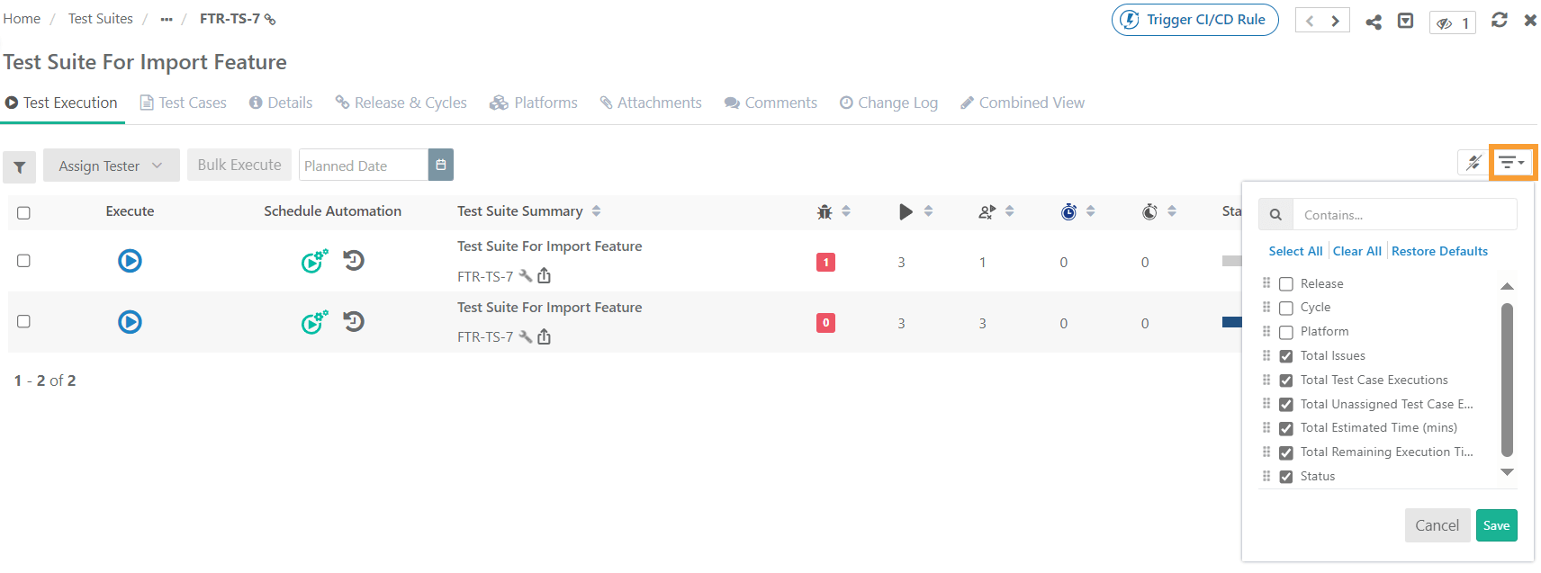
Task: Select the checkbox for the first test suite row
Action: click(x=23, y=260)
